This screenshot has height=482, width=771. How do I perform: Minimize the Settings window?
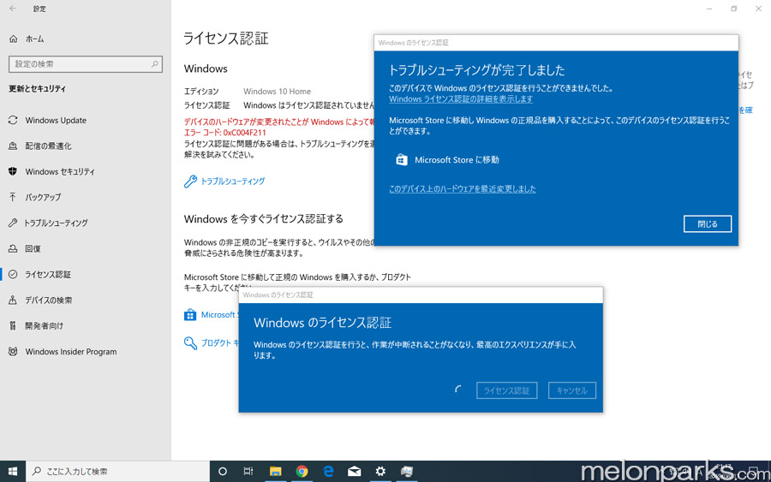[x=709, y=9]
